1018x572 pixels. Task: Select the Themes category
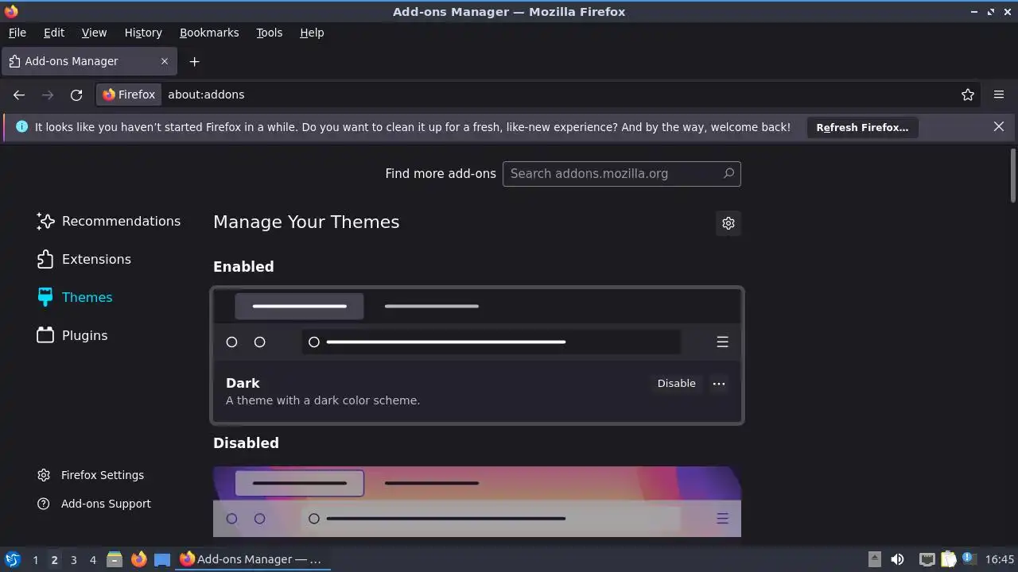coord(75,298)
